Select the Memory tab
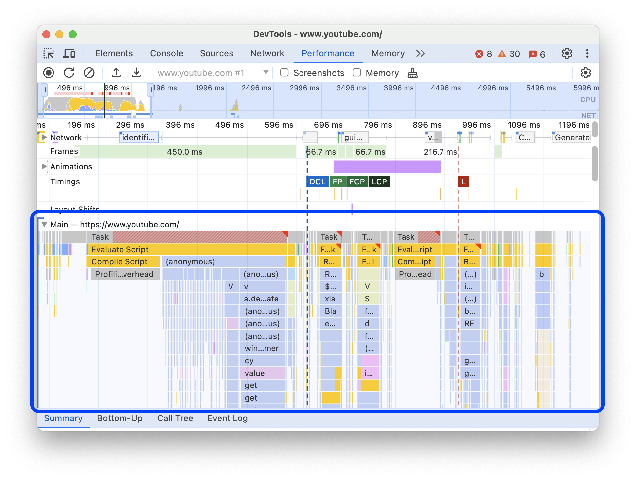 click(387, 53)
